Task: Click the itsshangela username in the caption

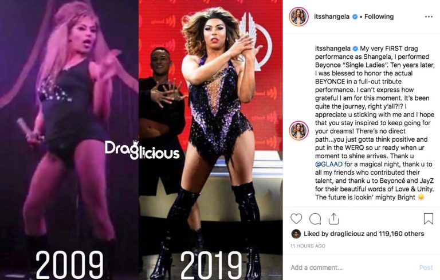Action: point(332,49)
